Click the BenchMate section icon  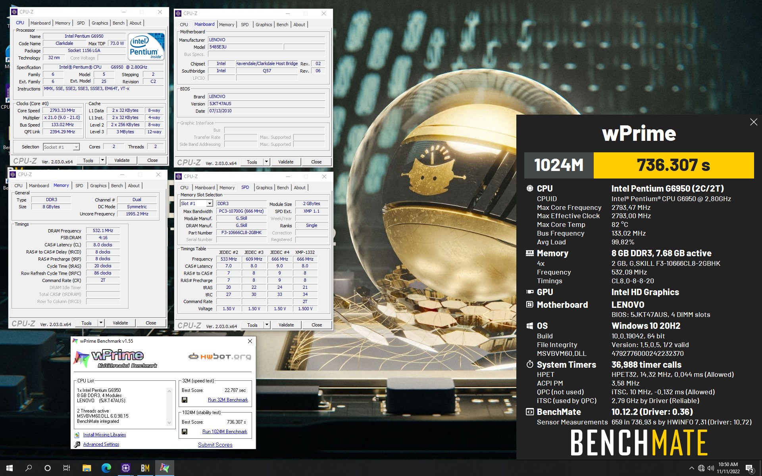coord(530,412)
